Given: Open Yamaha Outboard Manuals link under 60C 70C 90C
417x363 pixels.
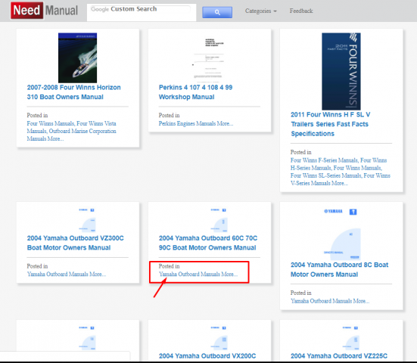Looking at the screenshot, I should pyautogui.click(x=189, y=274).
